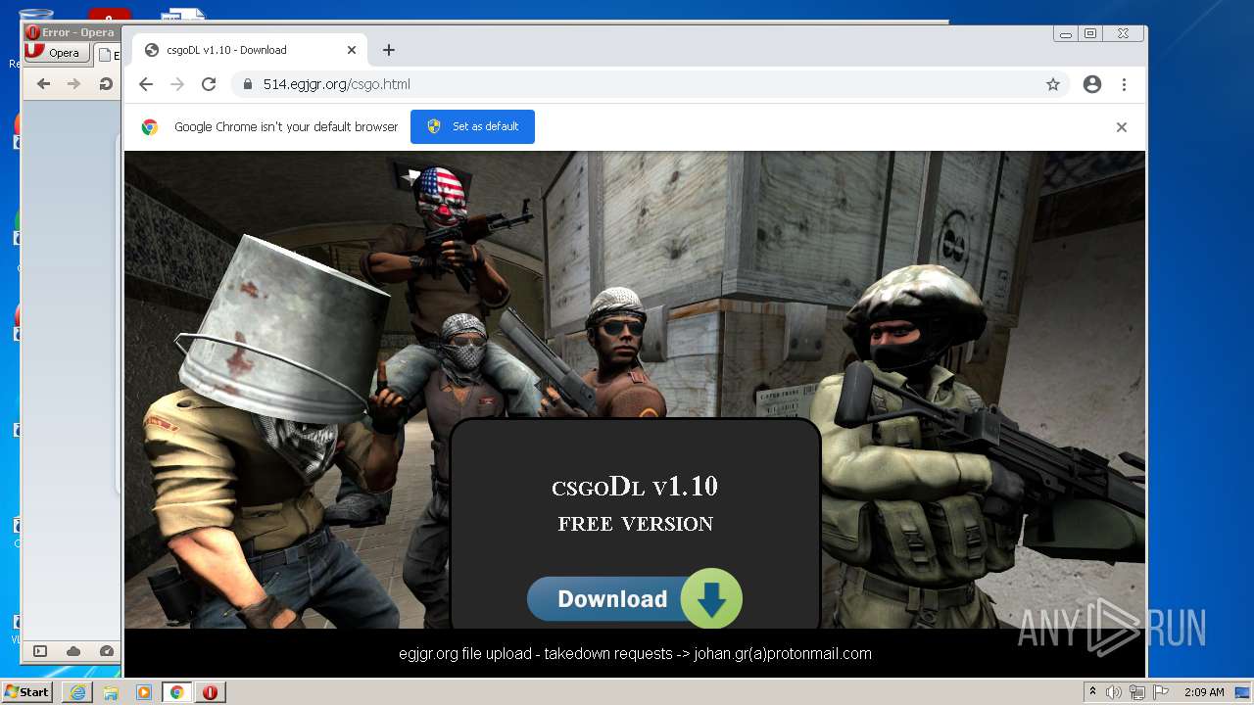The image size is (1254, 705).
Task: Open the volume speaker tray icon
Action: tap(1114, 692)
